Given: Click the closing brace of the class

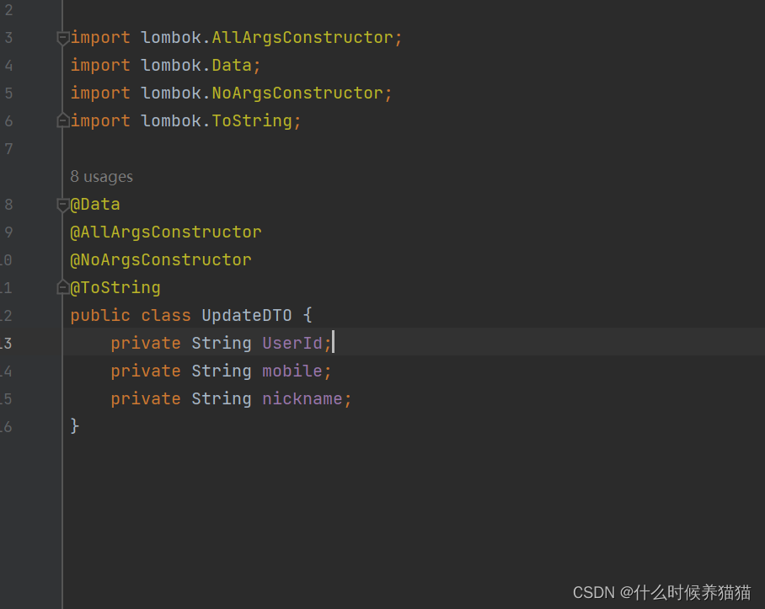Looking at the screenshot, I should click(75, 426).
